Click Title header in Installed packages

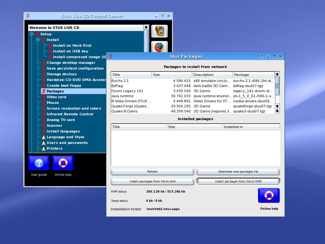pyautogui.click(x=139, y=127)
